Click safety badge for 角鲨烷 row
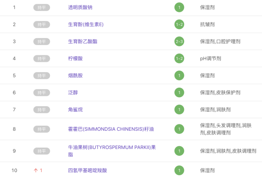Viewport: 262px width, 178px height. [x=180, y=109]
